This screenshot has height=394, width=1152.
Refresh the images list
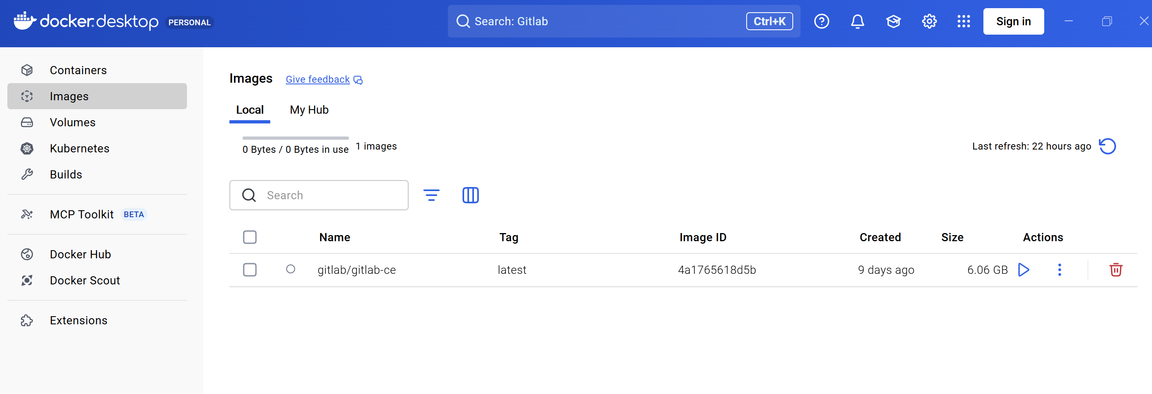click(x=1107, y=146)
